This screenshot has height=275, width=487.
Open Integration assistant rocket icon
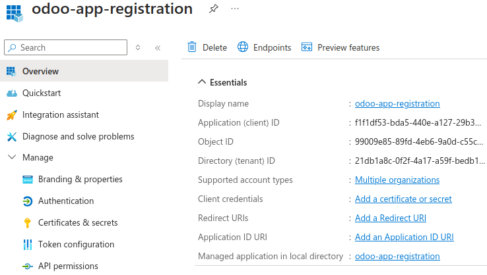11,115
